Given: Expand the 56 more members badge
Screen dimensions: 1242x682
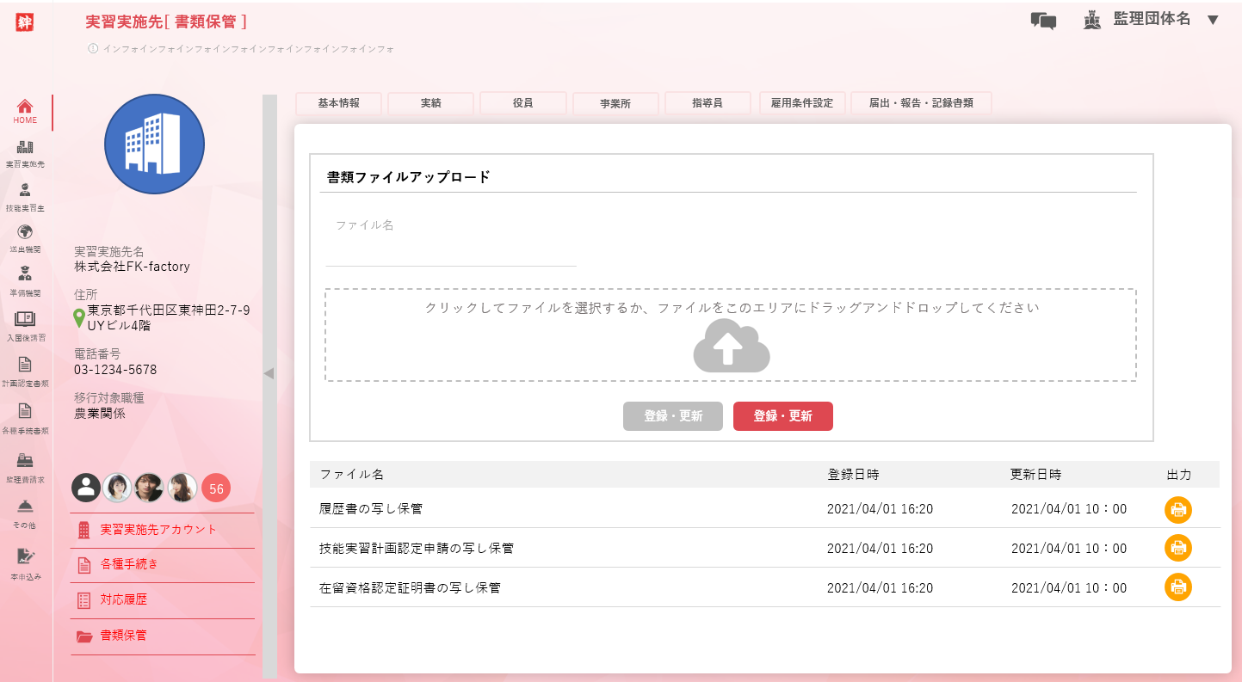Looking at the screenshot, I should [x=216, y=488].
